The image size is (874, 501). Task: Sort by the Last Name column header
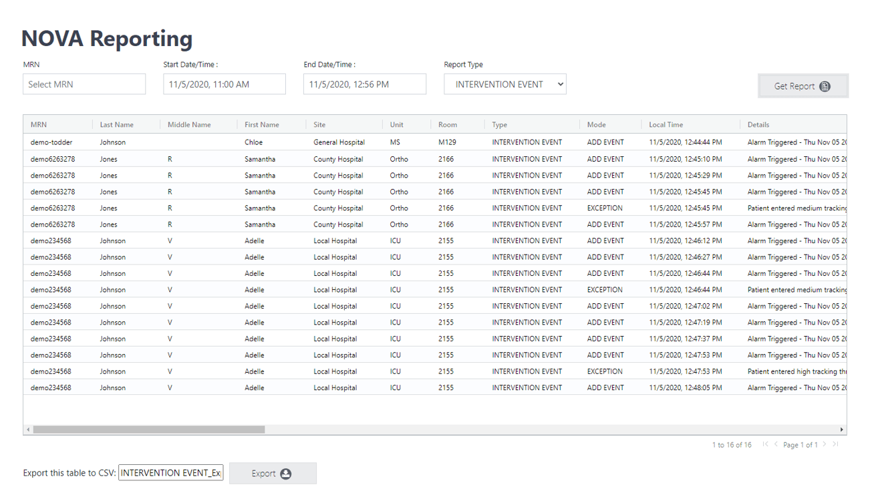click(x=117, y=125)
